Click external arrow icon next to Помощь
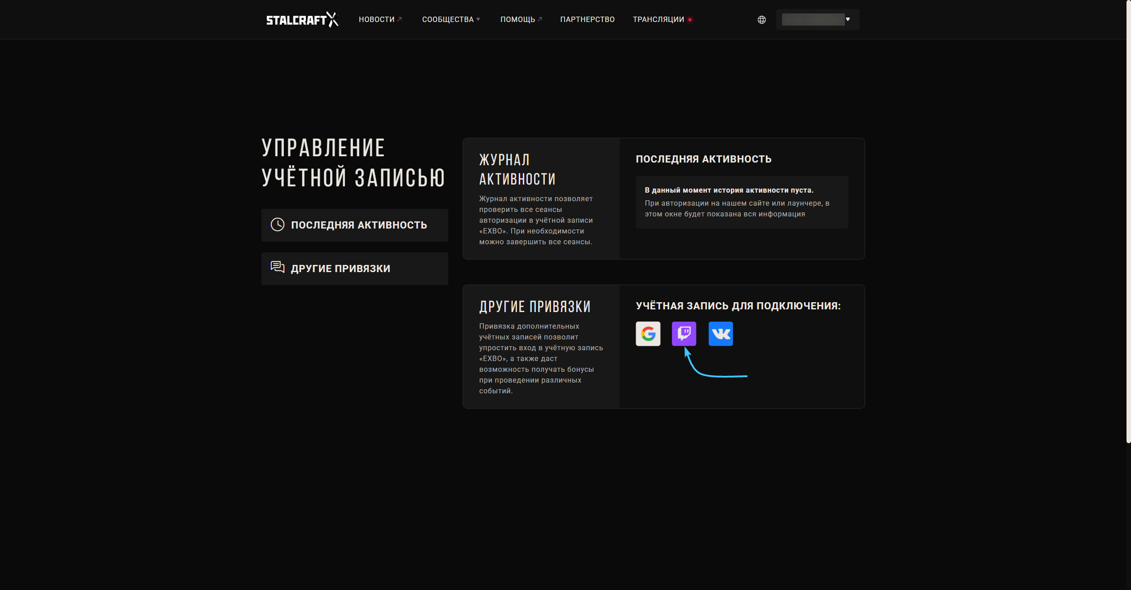This screenshot has height=590, width=1131. click(x=540, y=19)
